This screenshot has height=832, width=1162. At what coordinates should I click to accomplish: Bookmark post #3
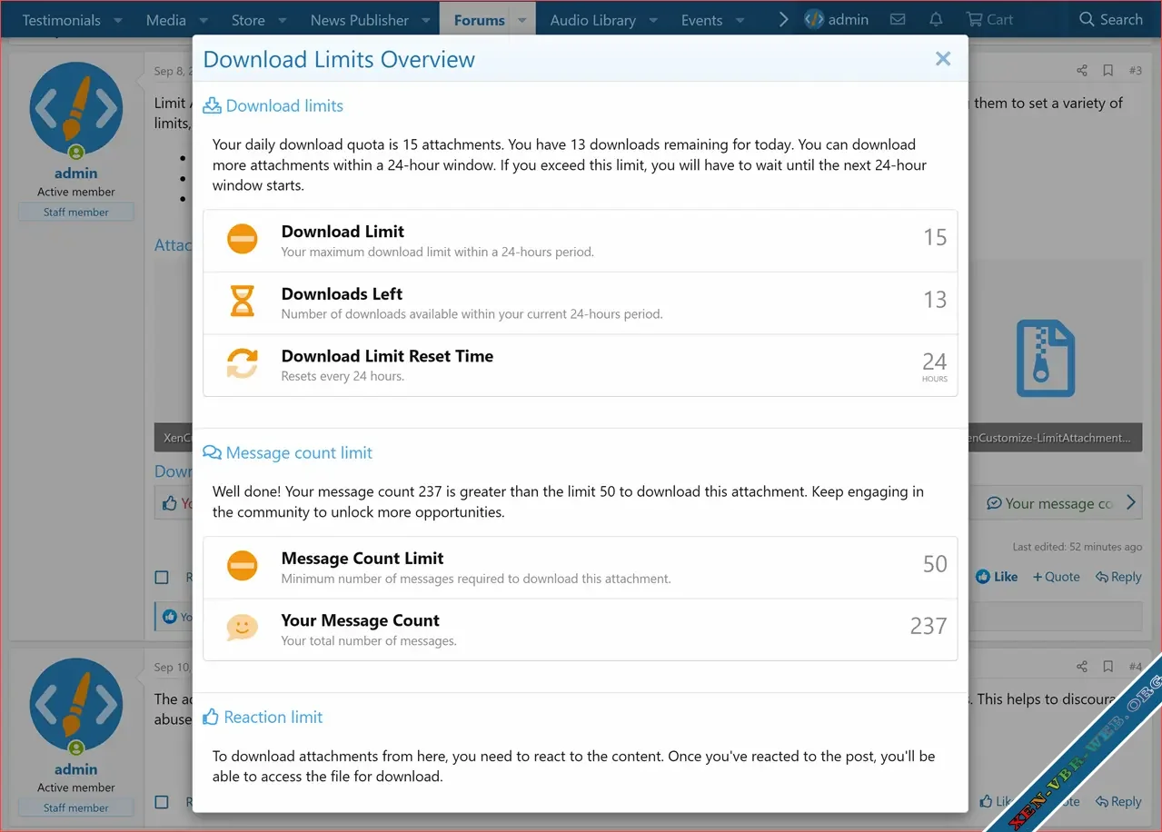click(x=1108, y=70)
